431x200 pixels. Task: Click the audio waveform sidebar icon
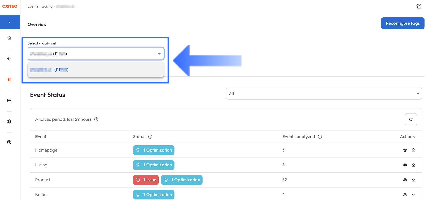[9, 59]
